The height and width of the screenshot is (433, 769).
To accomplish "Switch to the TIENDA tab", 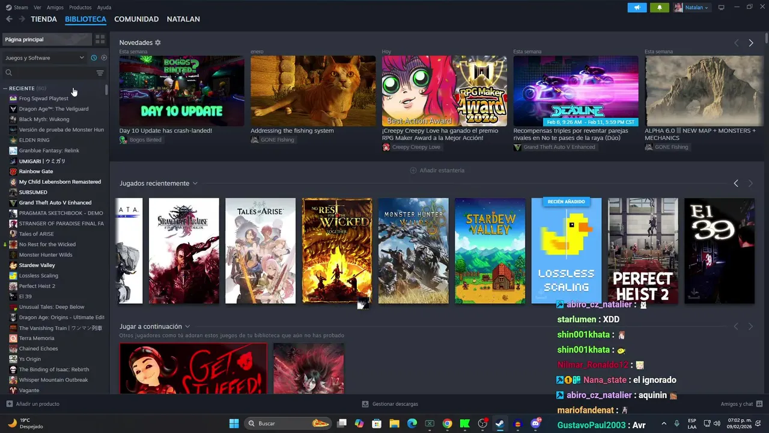I will (44, 19).
